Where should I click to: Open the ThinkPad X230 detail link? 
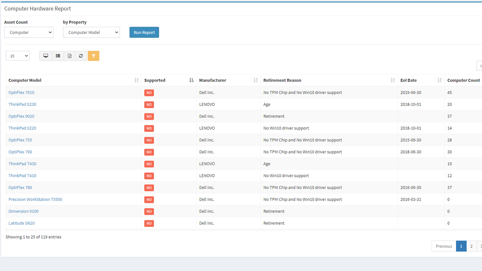coord(22,104)
